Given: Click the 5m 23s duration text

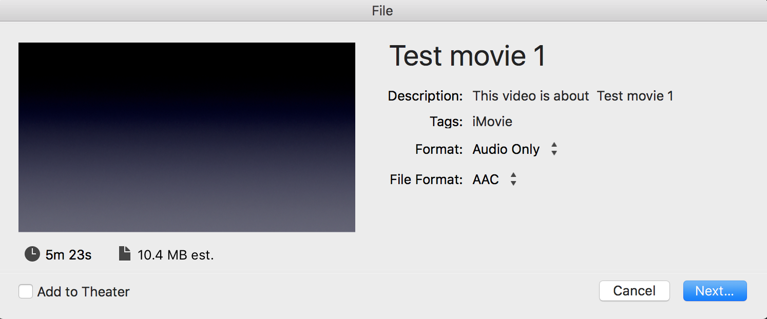Looking at the screenshot, I should click(68, 254).
